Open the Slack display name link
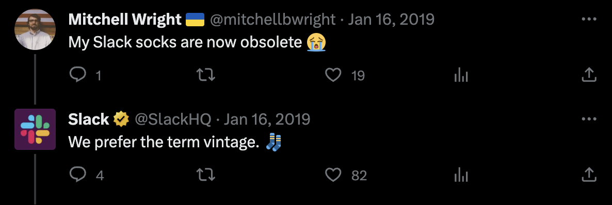The image size is (612, 205). pos(89,119)
